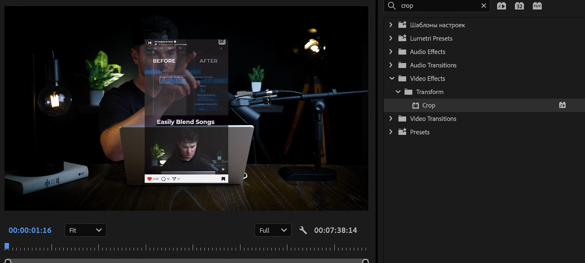
Task: Select the Video Effects folder label
Action: tap(427, 78)
